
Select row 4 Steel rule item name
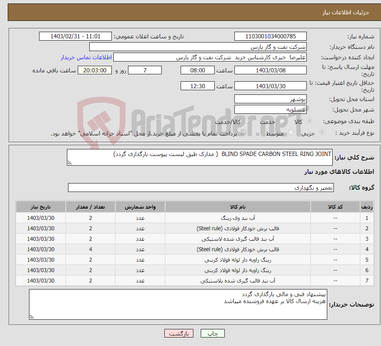click(238, 250)
